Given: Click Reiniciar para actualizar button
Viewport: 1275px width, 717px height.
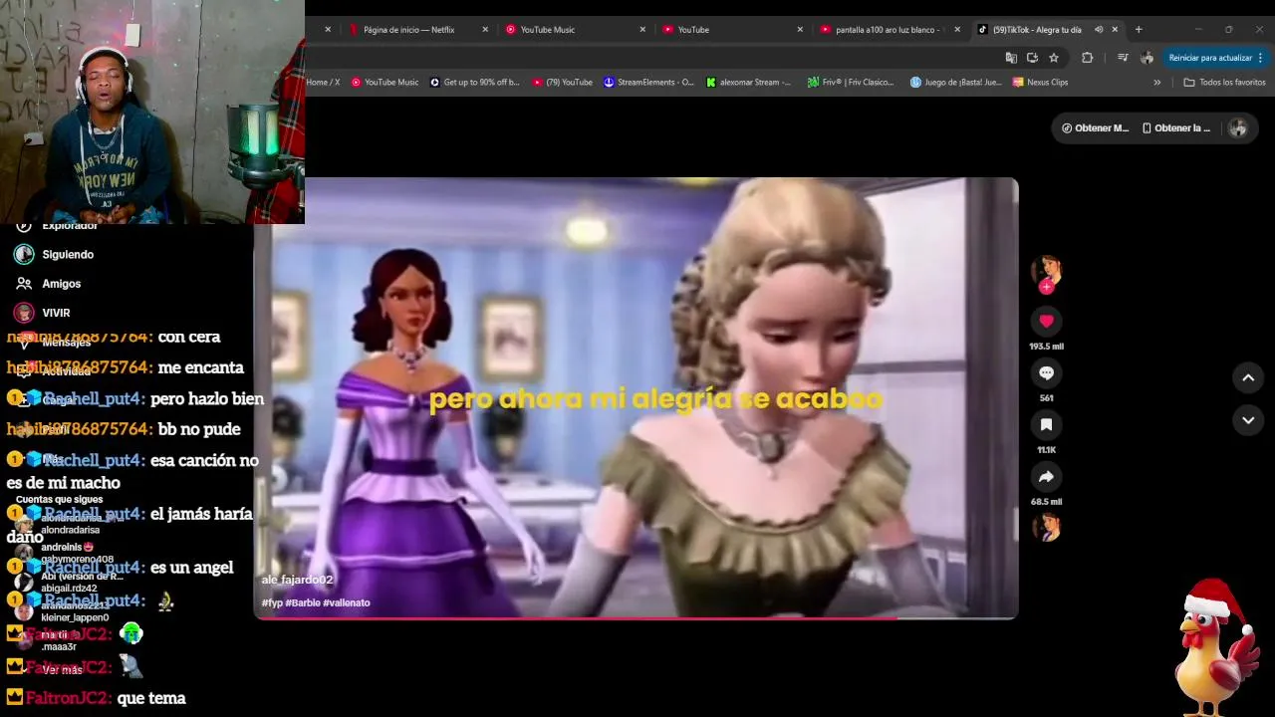Looking at the screenshot, I should 1209,58.
